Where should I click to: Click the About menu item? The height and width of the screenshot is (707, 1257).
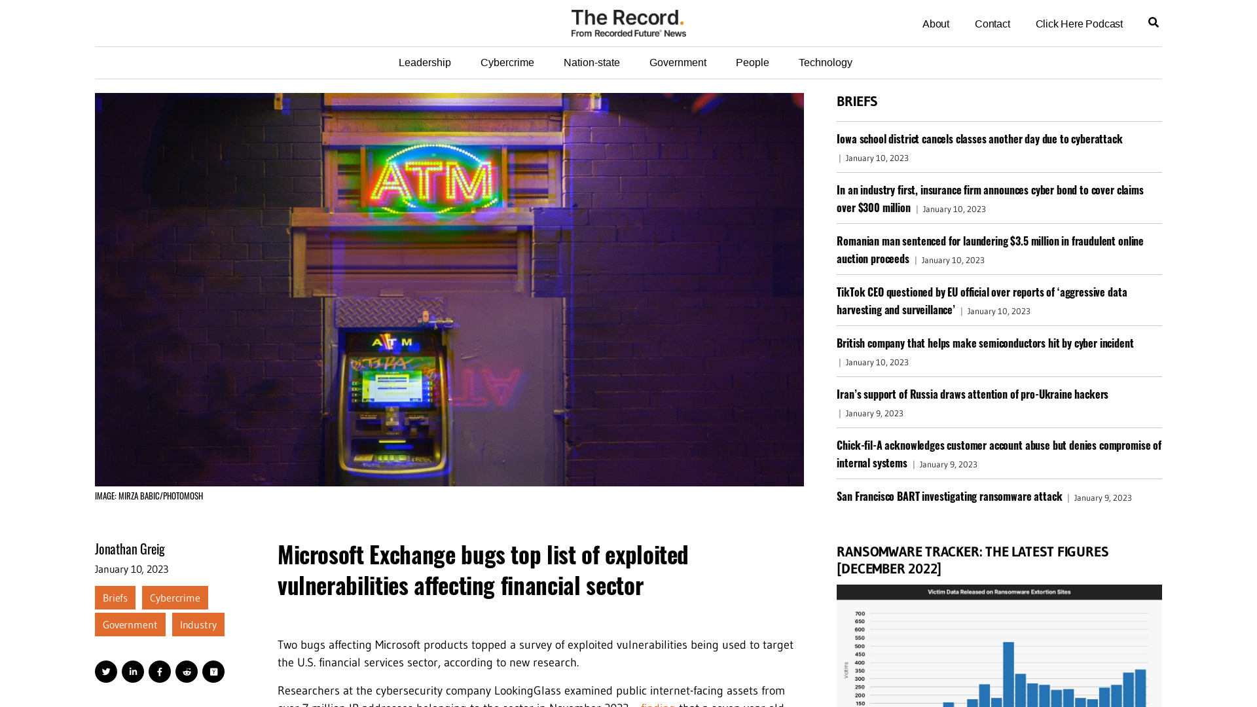[935, 24]
